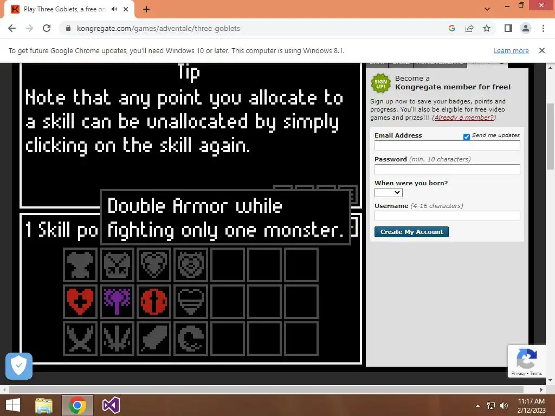Open Chrome three-dot menu

point(543,28)
